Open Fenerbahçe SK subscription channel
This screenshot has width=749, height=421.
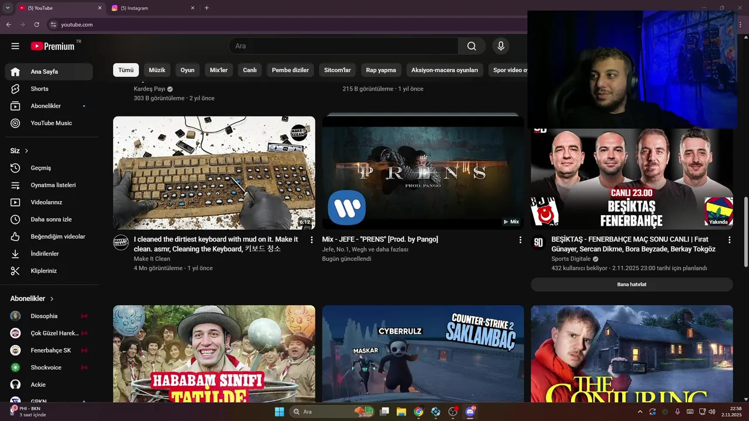tap(49, 350)
